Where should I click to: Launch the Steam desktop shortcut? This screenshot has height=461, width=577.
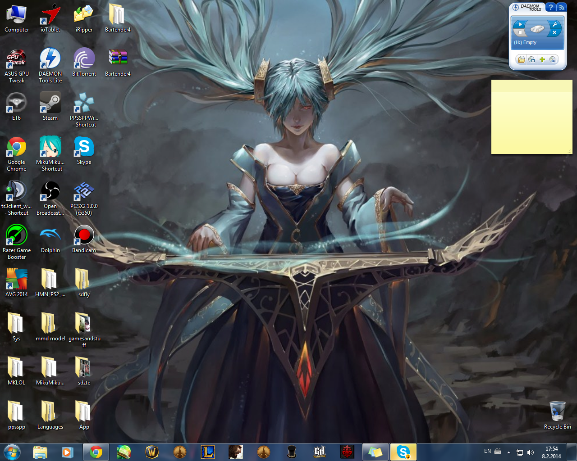point(50,106)
